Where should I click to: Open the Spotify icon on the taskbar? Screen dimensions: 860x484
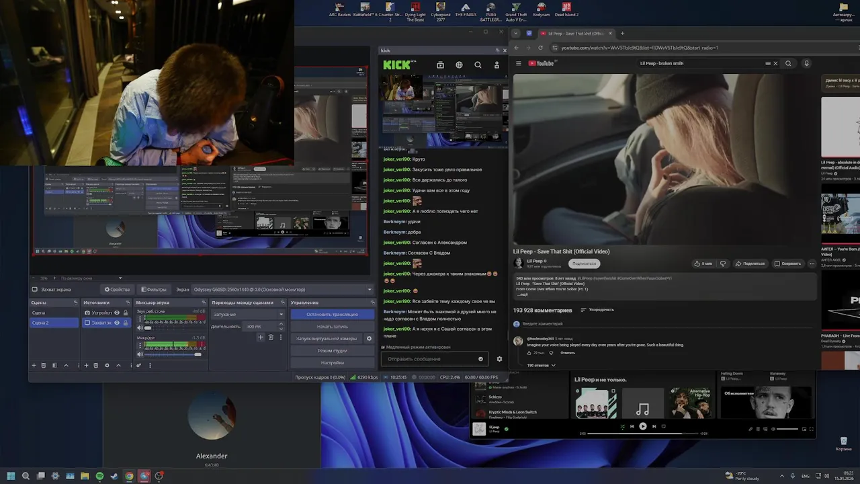pos(99,476)
